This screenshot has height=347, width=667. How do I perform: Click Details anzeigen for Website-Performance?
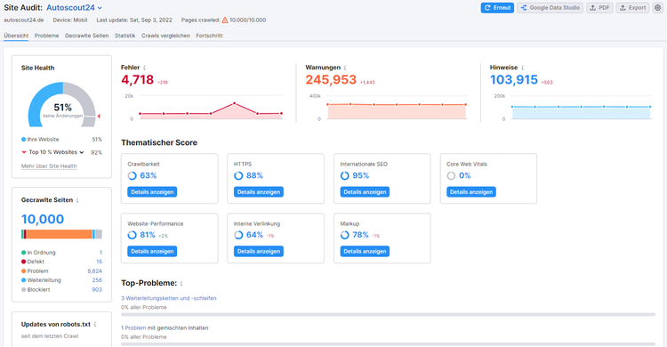(x=152, y=251)
